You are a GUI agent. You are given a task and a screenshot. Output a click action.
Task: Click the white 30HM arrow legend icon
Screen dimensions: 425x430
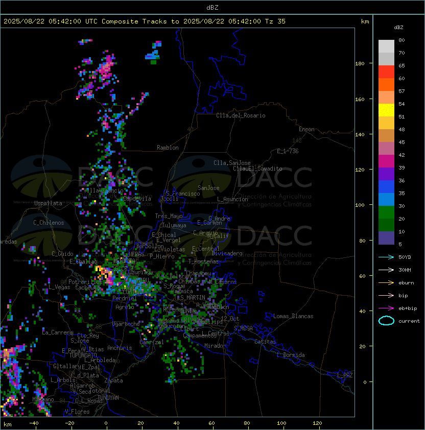click(386, 270)
